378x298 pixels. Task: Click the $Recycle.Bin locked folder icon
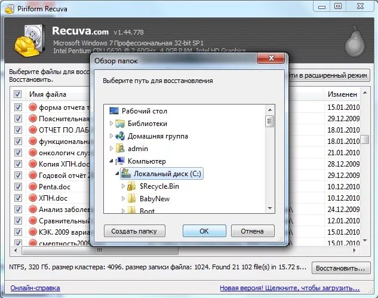click(131, 186)
